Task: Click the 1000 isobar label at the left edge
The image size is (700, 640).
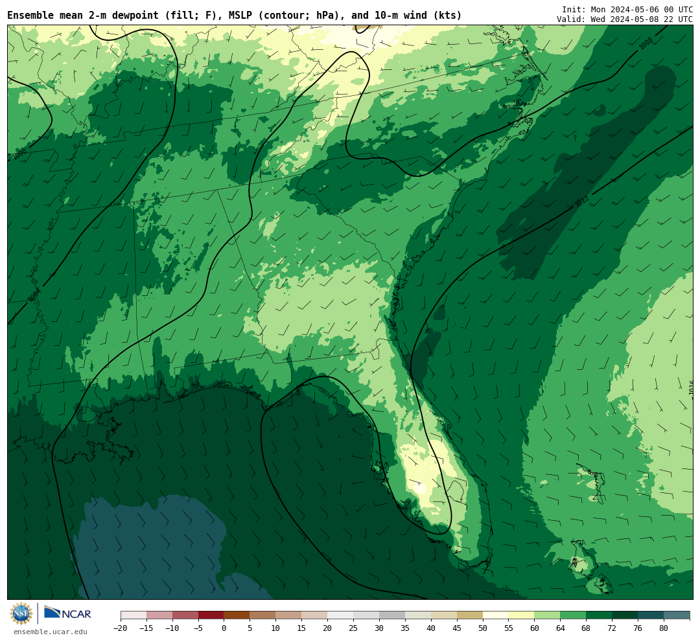Action: [19, 154]
